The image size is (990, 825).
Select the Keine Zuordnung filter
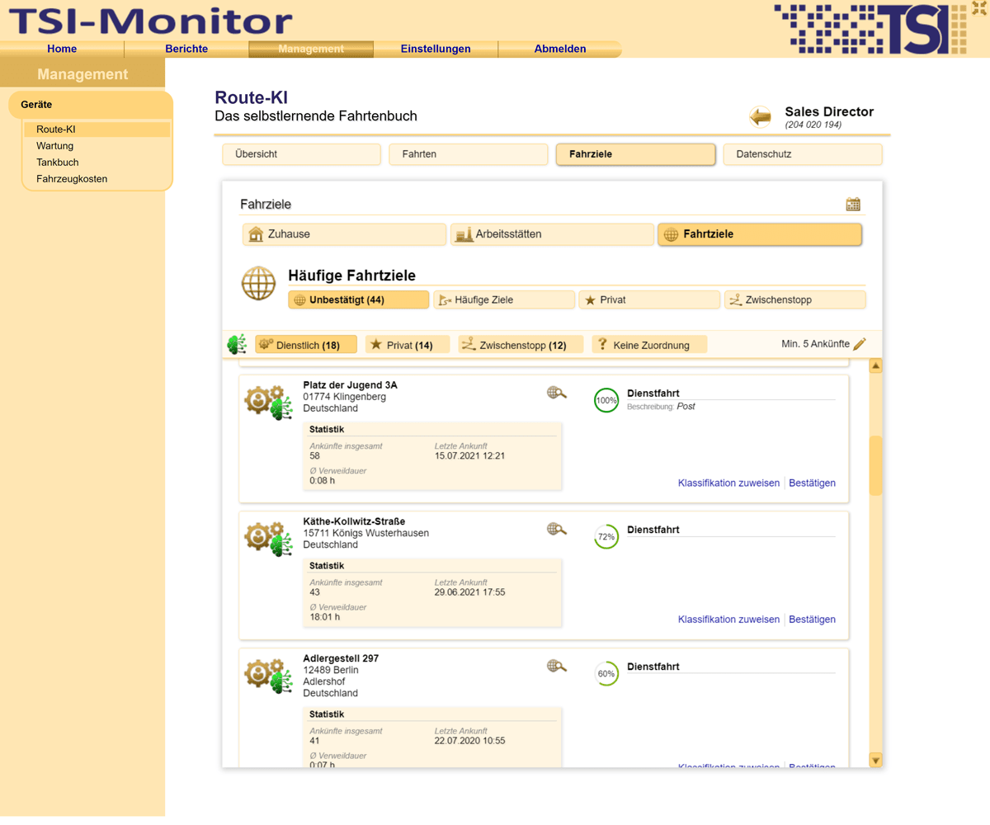point(649,345)
